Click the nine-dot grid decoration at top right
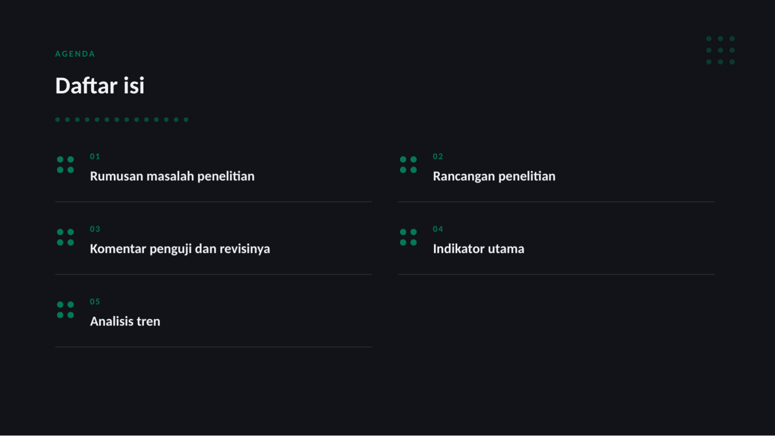Screen dimensions: 775x436 [720, 50]
